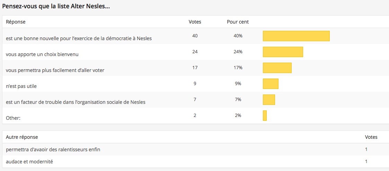This screenshot has width=389, height=171.
Task: Click the "Autre réponse" column header
Action: click(22, 137)
